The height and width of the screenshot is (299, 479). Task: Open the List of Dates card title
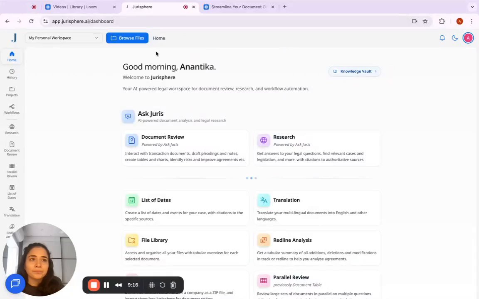click(156, 200)
